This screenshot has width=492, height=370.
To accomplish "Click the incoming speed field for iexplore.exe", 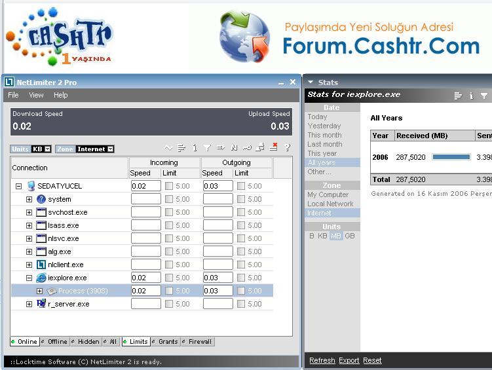I will 145,278.
